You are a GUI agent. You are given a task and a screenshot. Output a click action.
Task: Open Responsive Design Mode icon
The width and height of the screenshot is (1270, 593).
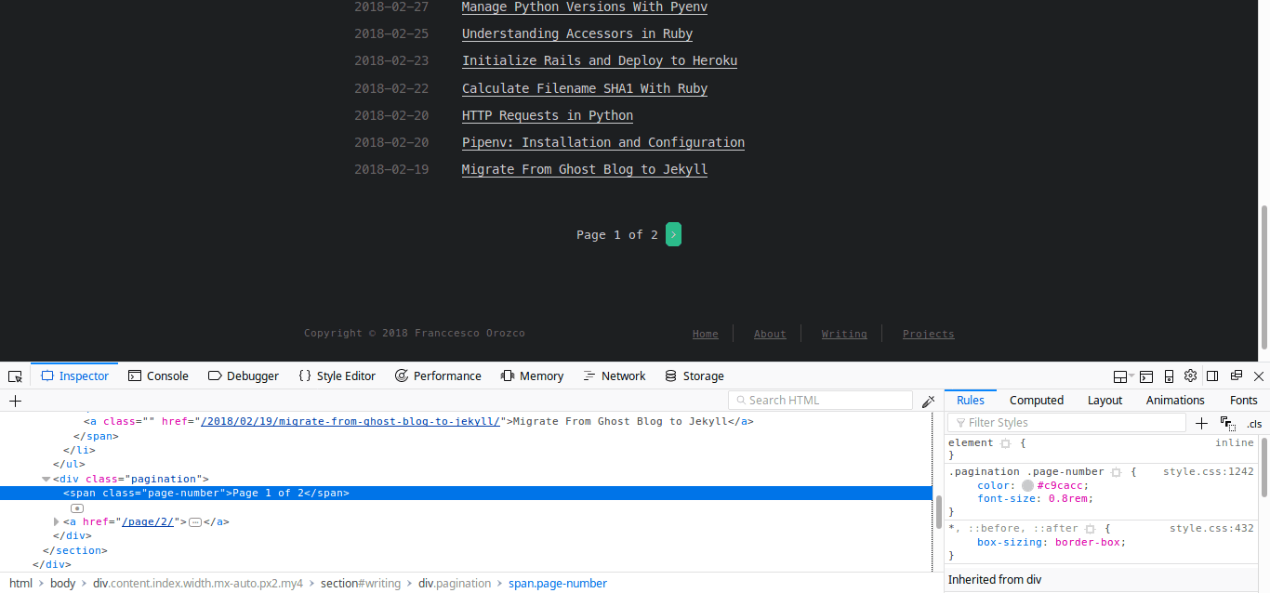pyautogui.click(x=1169, y=376)
